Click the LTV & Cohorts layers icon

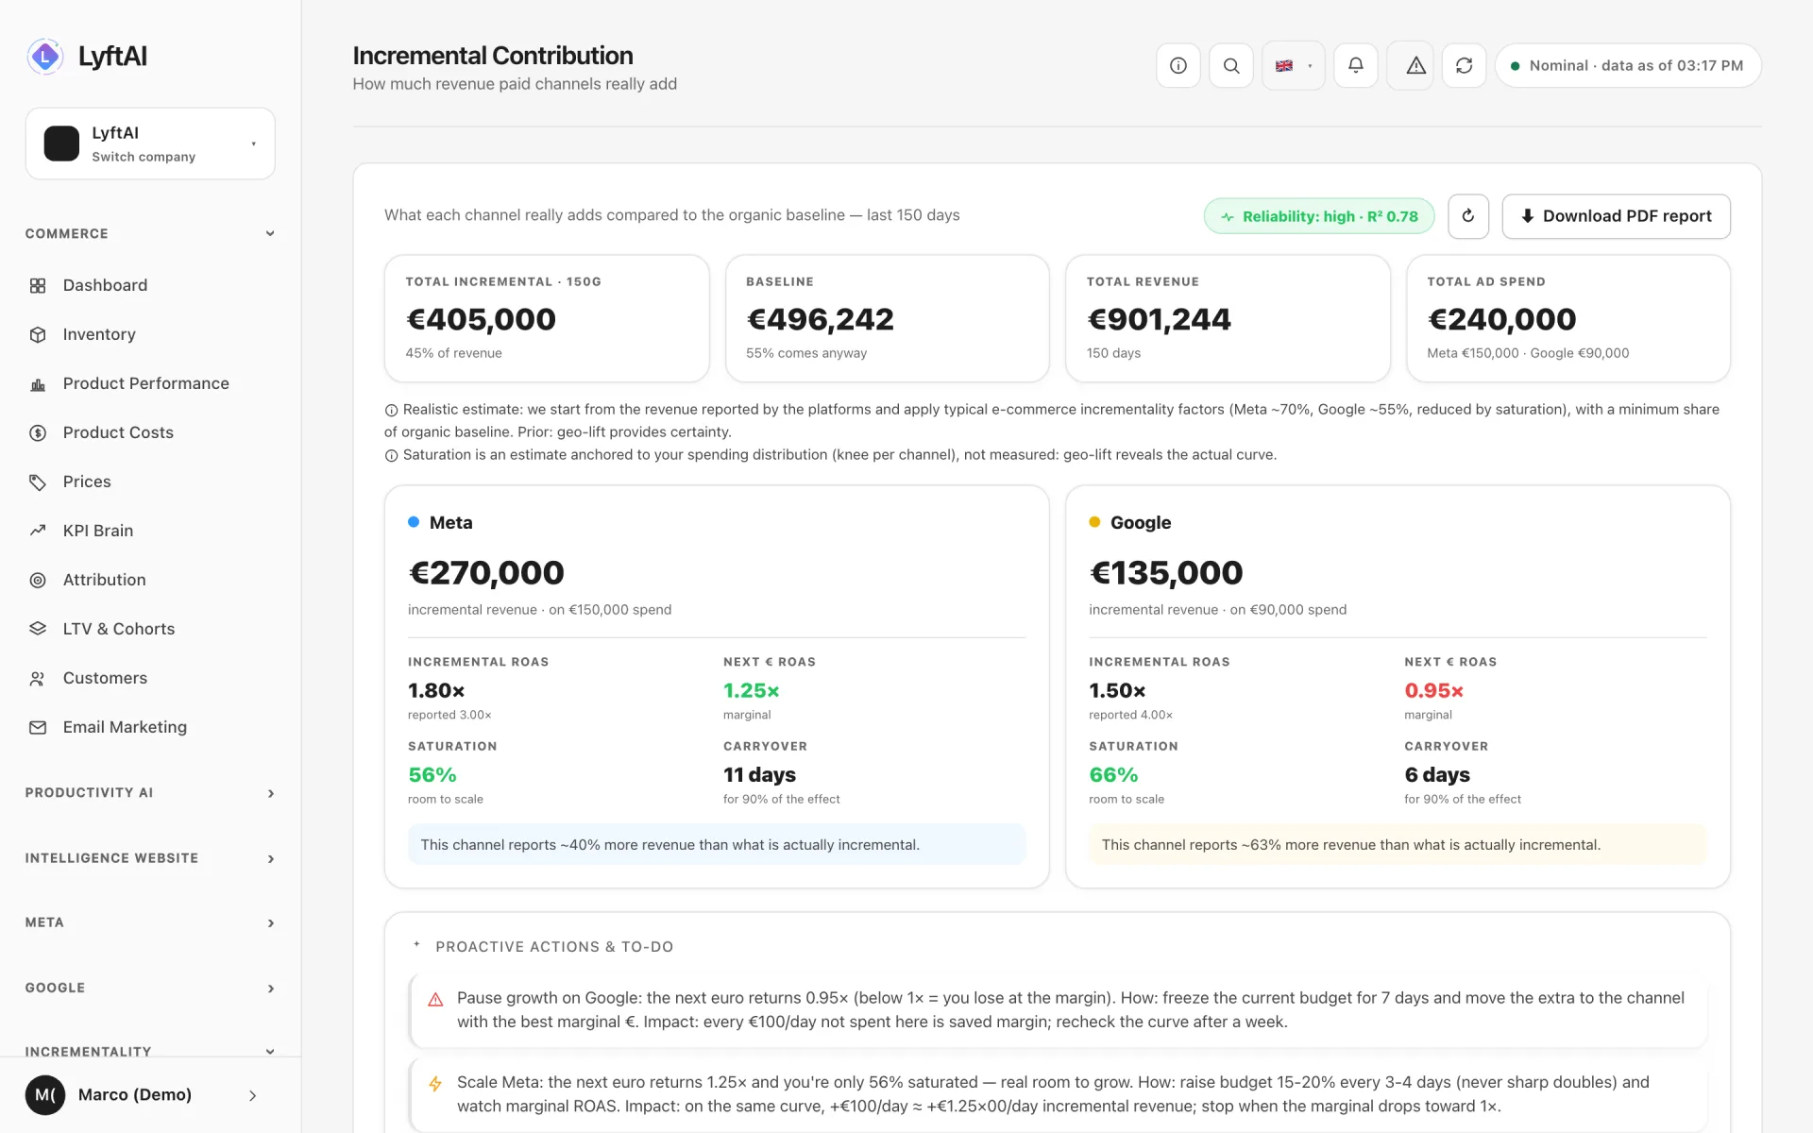tap(38, 630)
